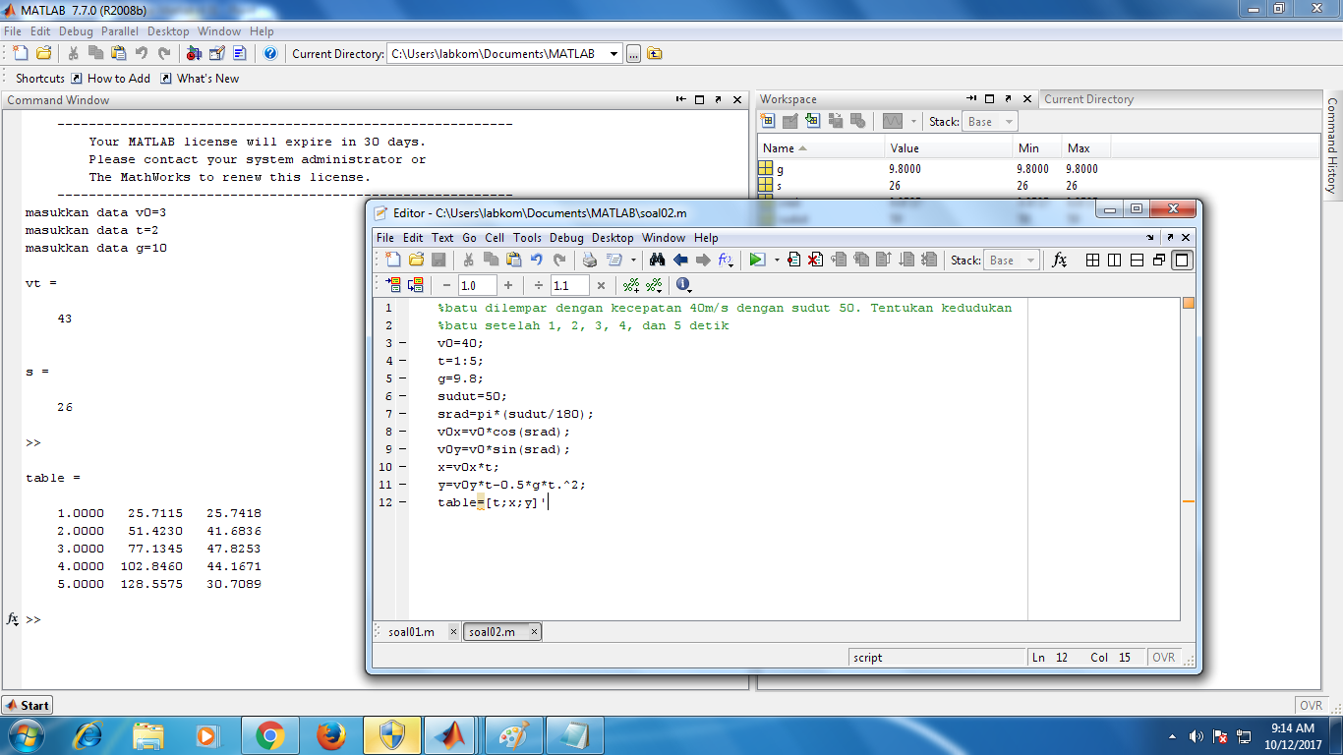Open file using Editor folder icon
1343x755 pixels.
pyautogui.click(x=416, y=261)
